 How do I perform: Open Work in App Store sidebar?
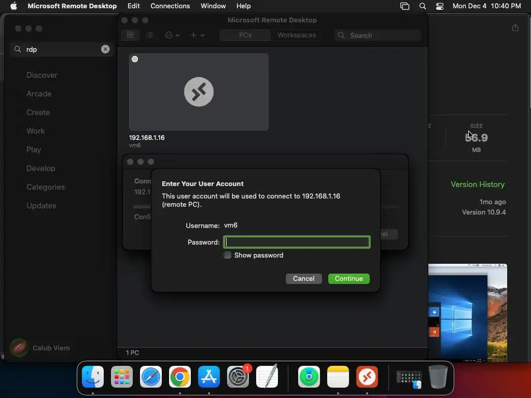(x=36, y=131)
